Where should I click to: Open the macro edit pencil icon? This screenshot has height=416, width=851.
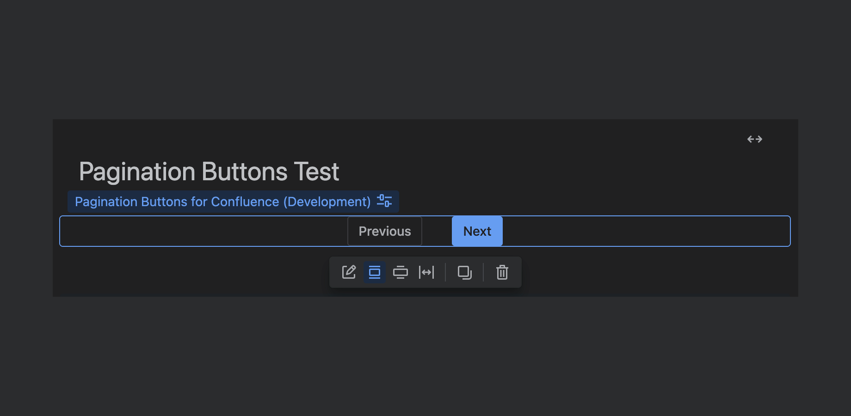point(349,272)
